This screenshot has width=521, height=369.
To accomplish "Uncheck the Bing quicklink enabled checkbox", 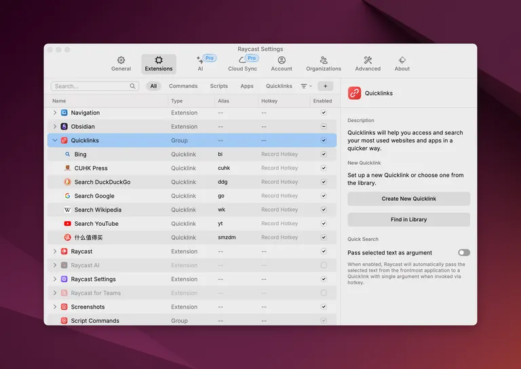I will point(324,155).
